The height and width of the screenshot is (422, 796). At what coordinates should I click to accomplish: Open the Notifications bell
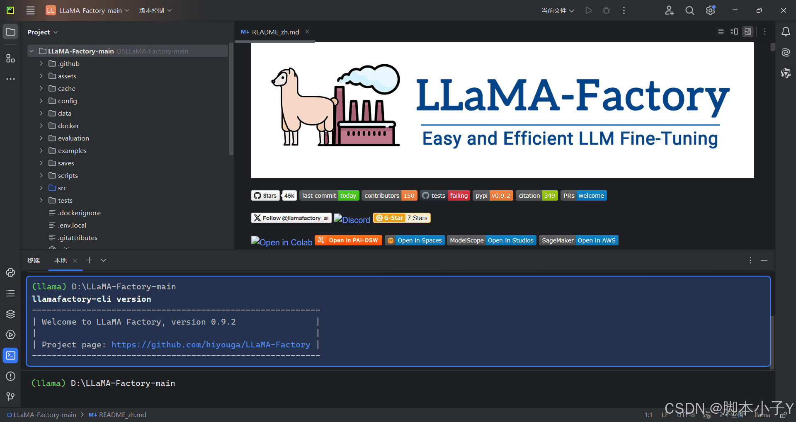pos(786,32)
